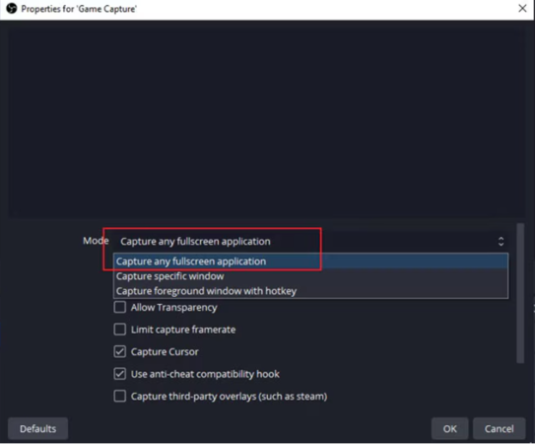Enable Capture third-party overlays option
Image resolution: width=535 pixels, height=444 pixels.
coord(120,396)
